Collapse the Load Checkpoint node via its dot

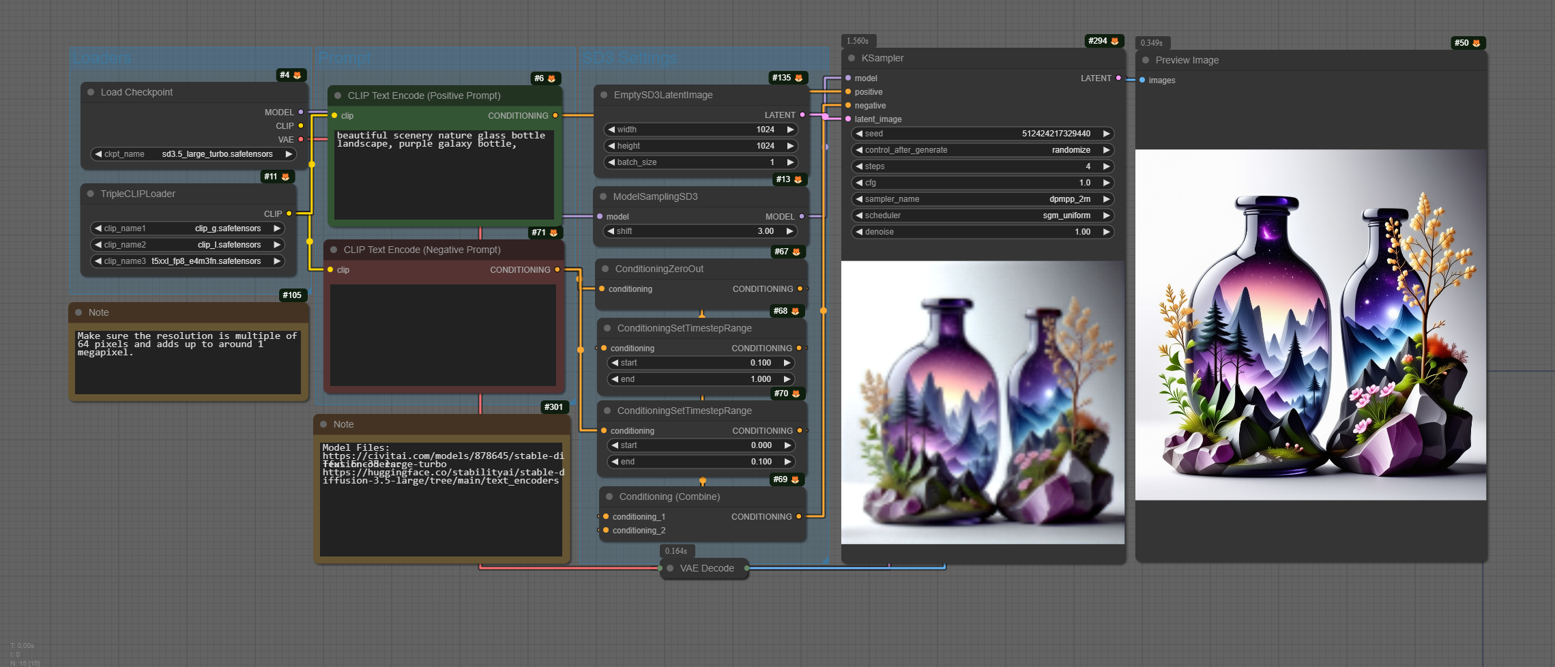point(91,92)
